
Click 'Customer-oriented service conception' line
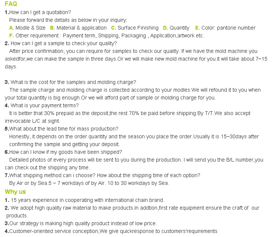coord(111,231)
